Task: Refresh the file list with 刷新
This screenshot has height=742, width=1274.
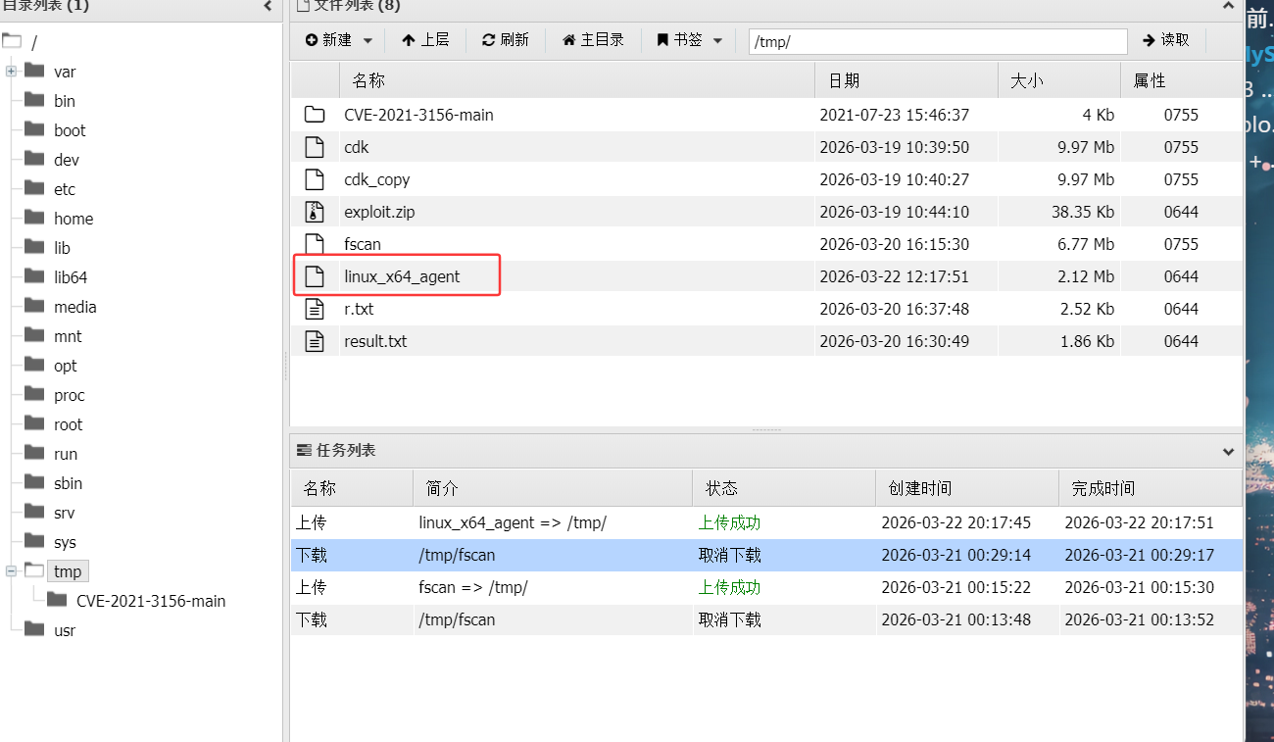Action: [505, 40]
